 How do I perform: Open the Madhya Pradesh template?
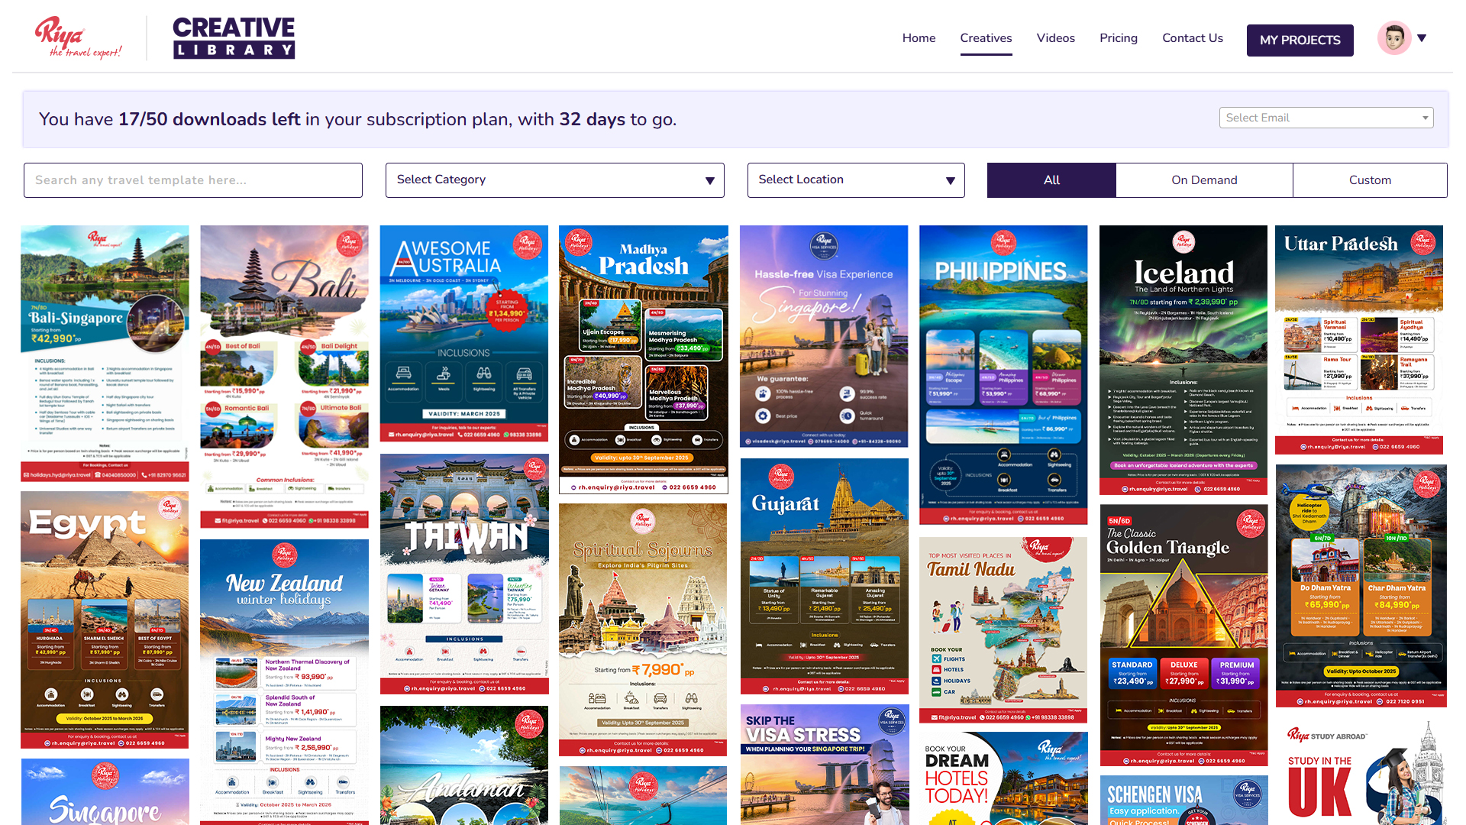click(644, 360)
